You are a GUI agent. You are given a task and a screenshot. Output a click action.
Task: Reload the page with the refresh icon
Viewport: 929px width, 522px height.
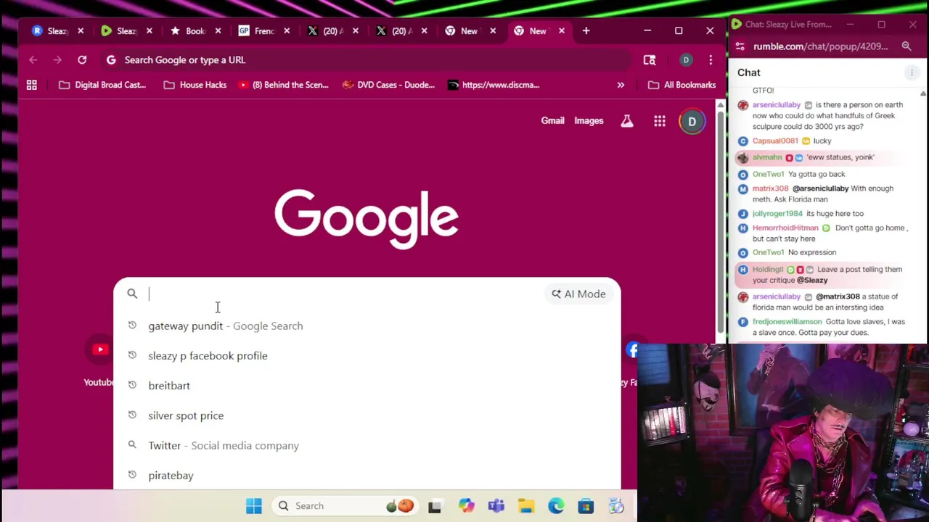(x=82, y=60)
